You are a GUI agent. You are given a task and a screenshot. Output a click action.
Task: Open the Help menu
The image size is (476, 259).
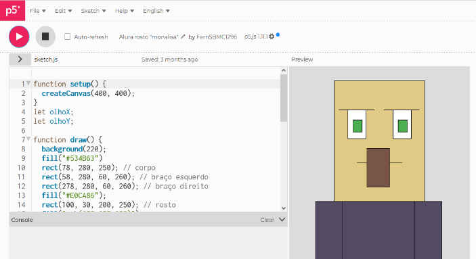coord(125,11)
